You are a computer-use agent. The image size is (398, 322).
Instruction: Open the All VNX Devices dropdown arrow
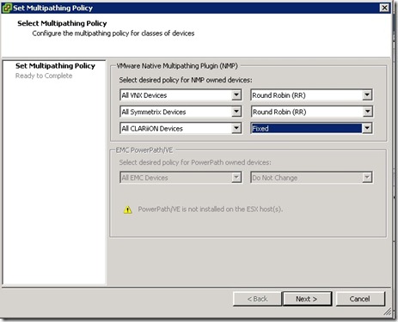(236, 94)
